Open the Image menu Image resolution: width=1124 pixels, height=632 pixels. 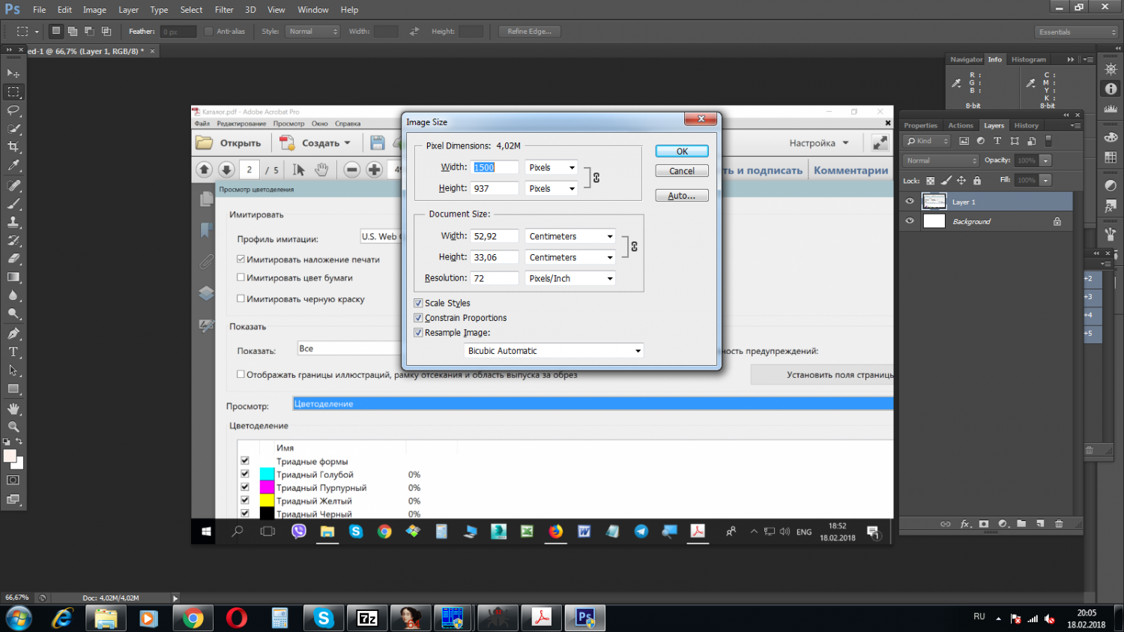click(94, 10)
